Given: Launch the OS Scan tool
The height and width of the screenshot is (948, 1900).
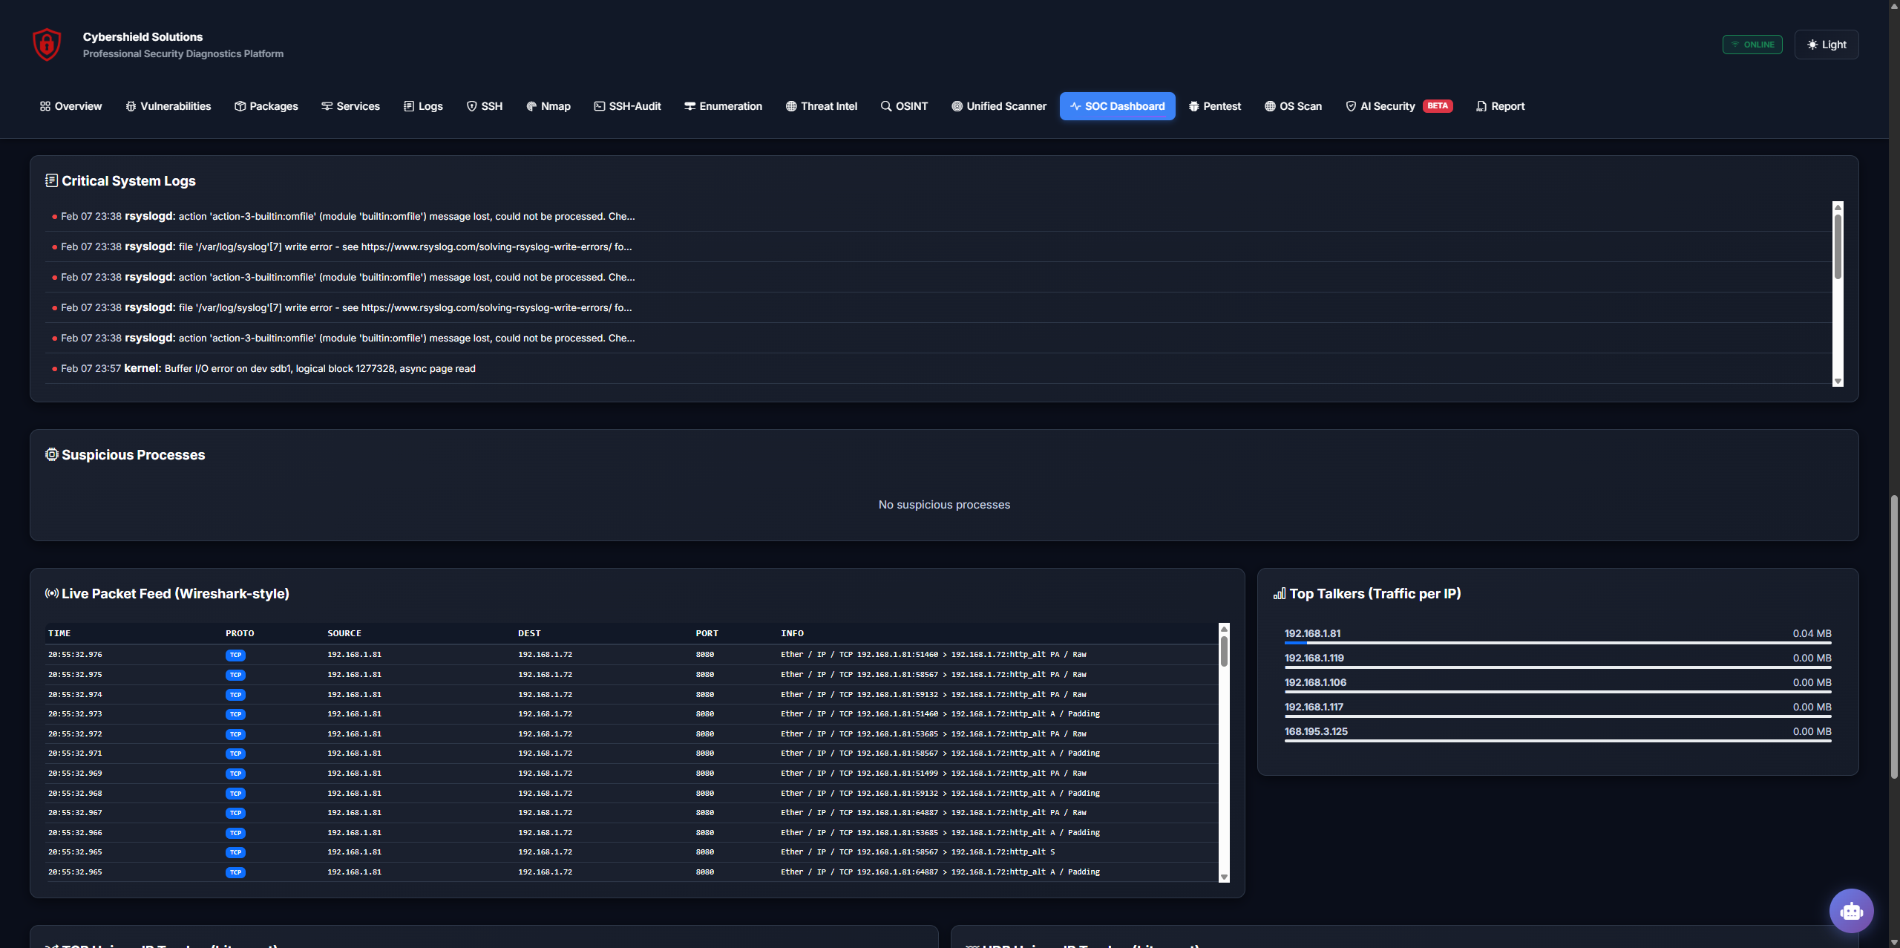Looking at the screenshot, I should pyautogui.click(x=1292, y=106).
